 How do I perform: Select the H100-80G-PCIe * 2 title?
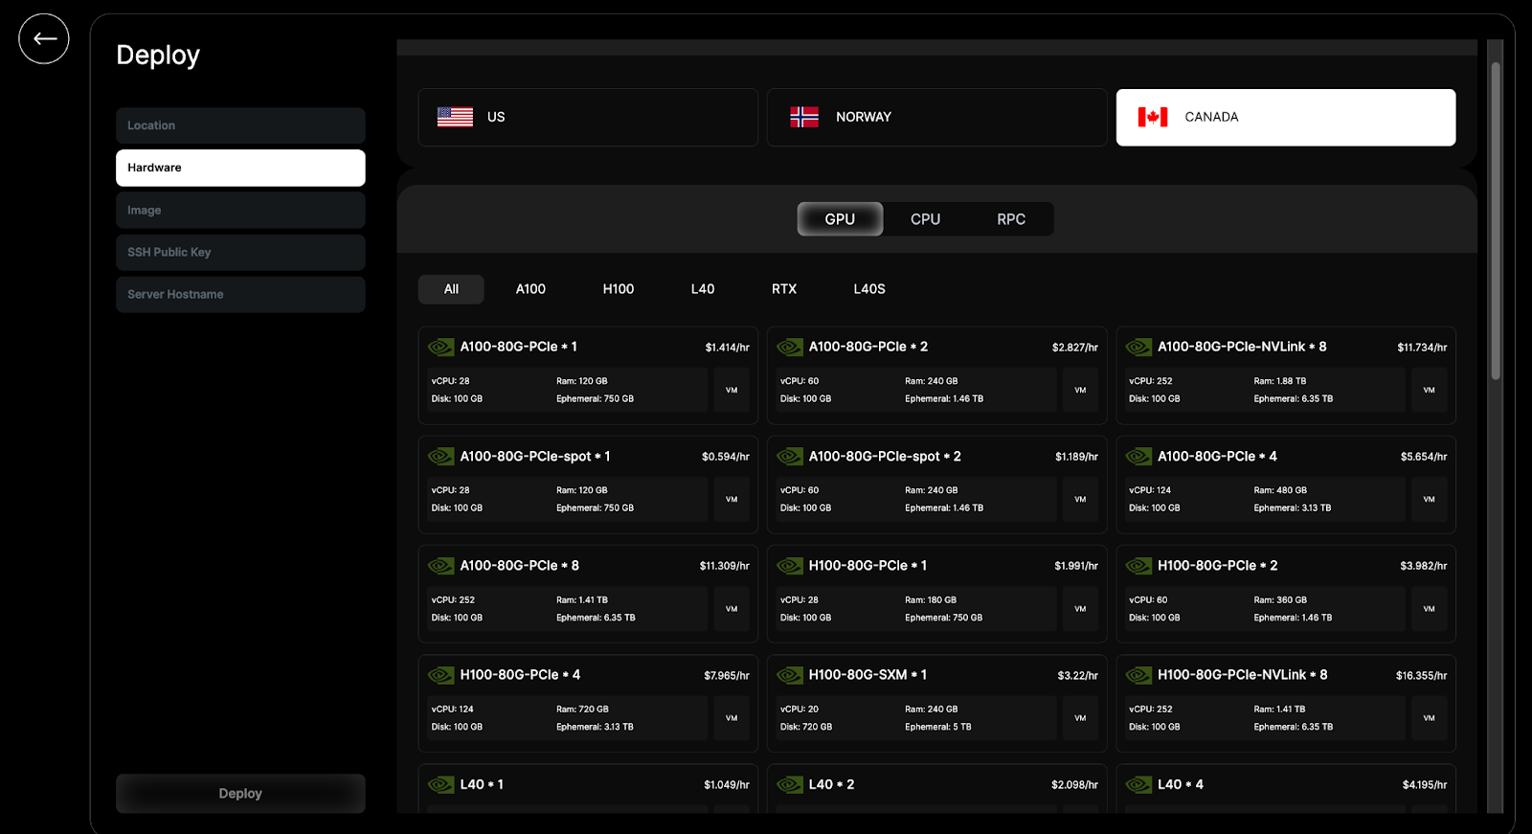coord(1218,566)
